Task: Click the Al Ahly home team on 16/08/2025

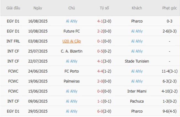Action: coord(72,21)
